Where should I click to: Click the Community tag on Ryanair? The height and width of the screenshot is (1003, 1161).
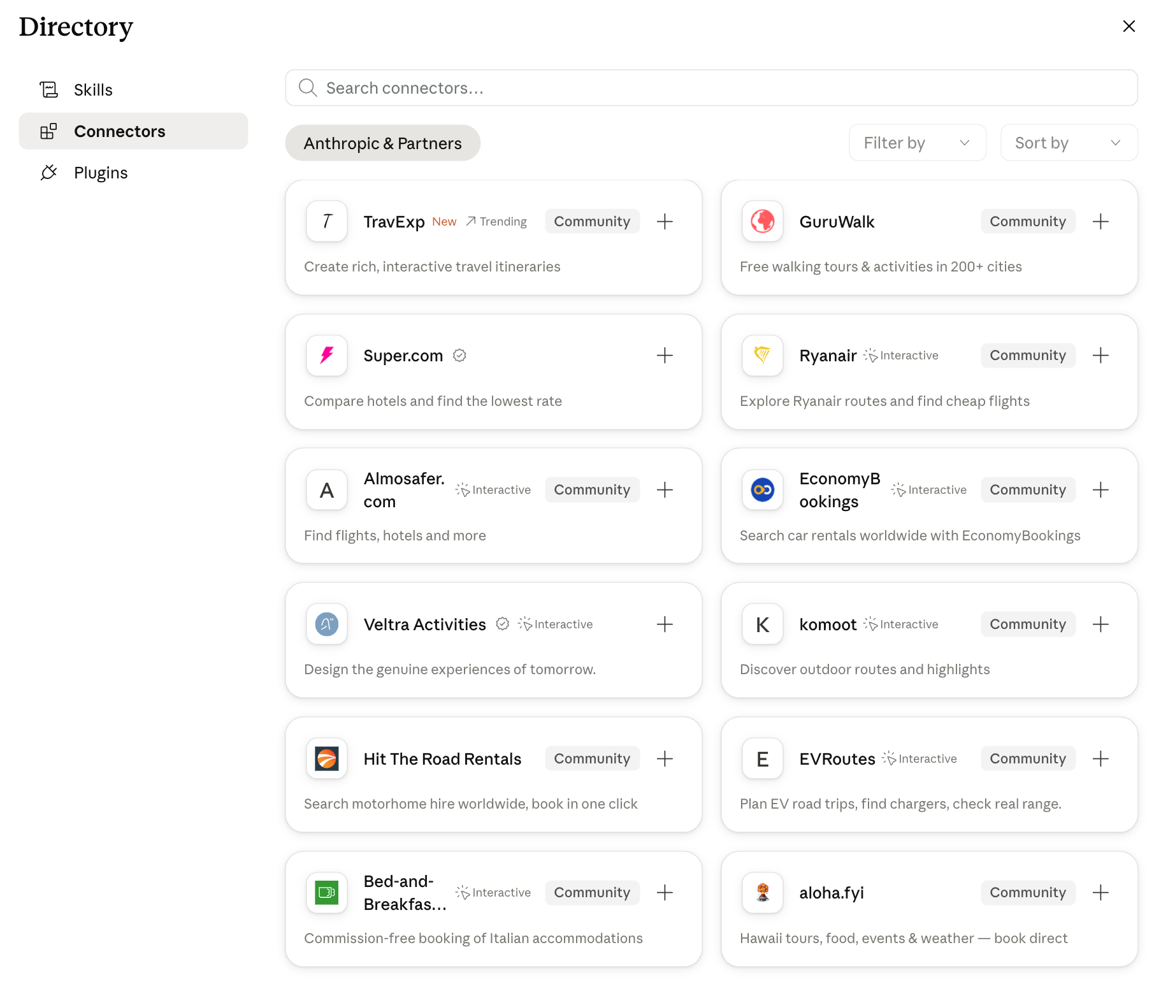point(1028,356)
